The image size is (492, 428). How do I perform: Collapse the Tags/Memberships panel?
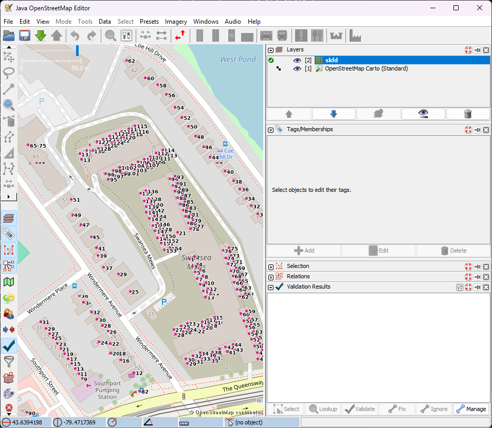click(x=271, y=130)
